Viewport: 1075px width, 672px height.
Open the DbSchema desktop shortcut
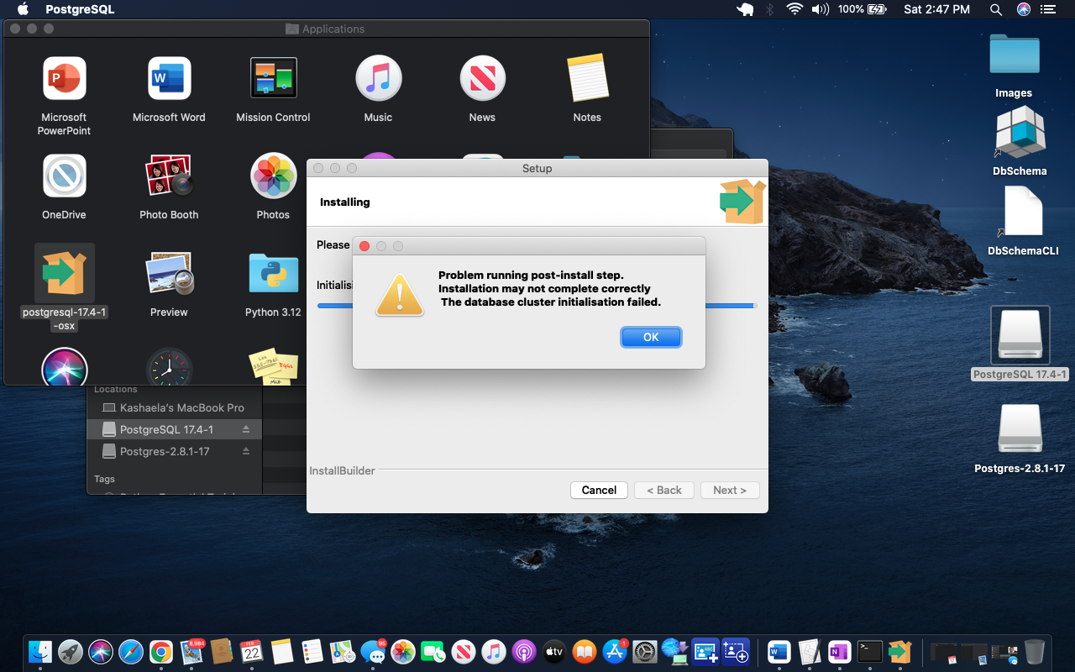tap(1020, 134)
